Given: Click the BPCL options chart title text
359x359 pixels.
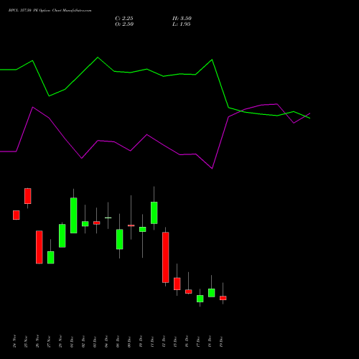Looking at the screenshot, I should tap(50, 11).
